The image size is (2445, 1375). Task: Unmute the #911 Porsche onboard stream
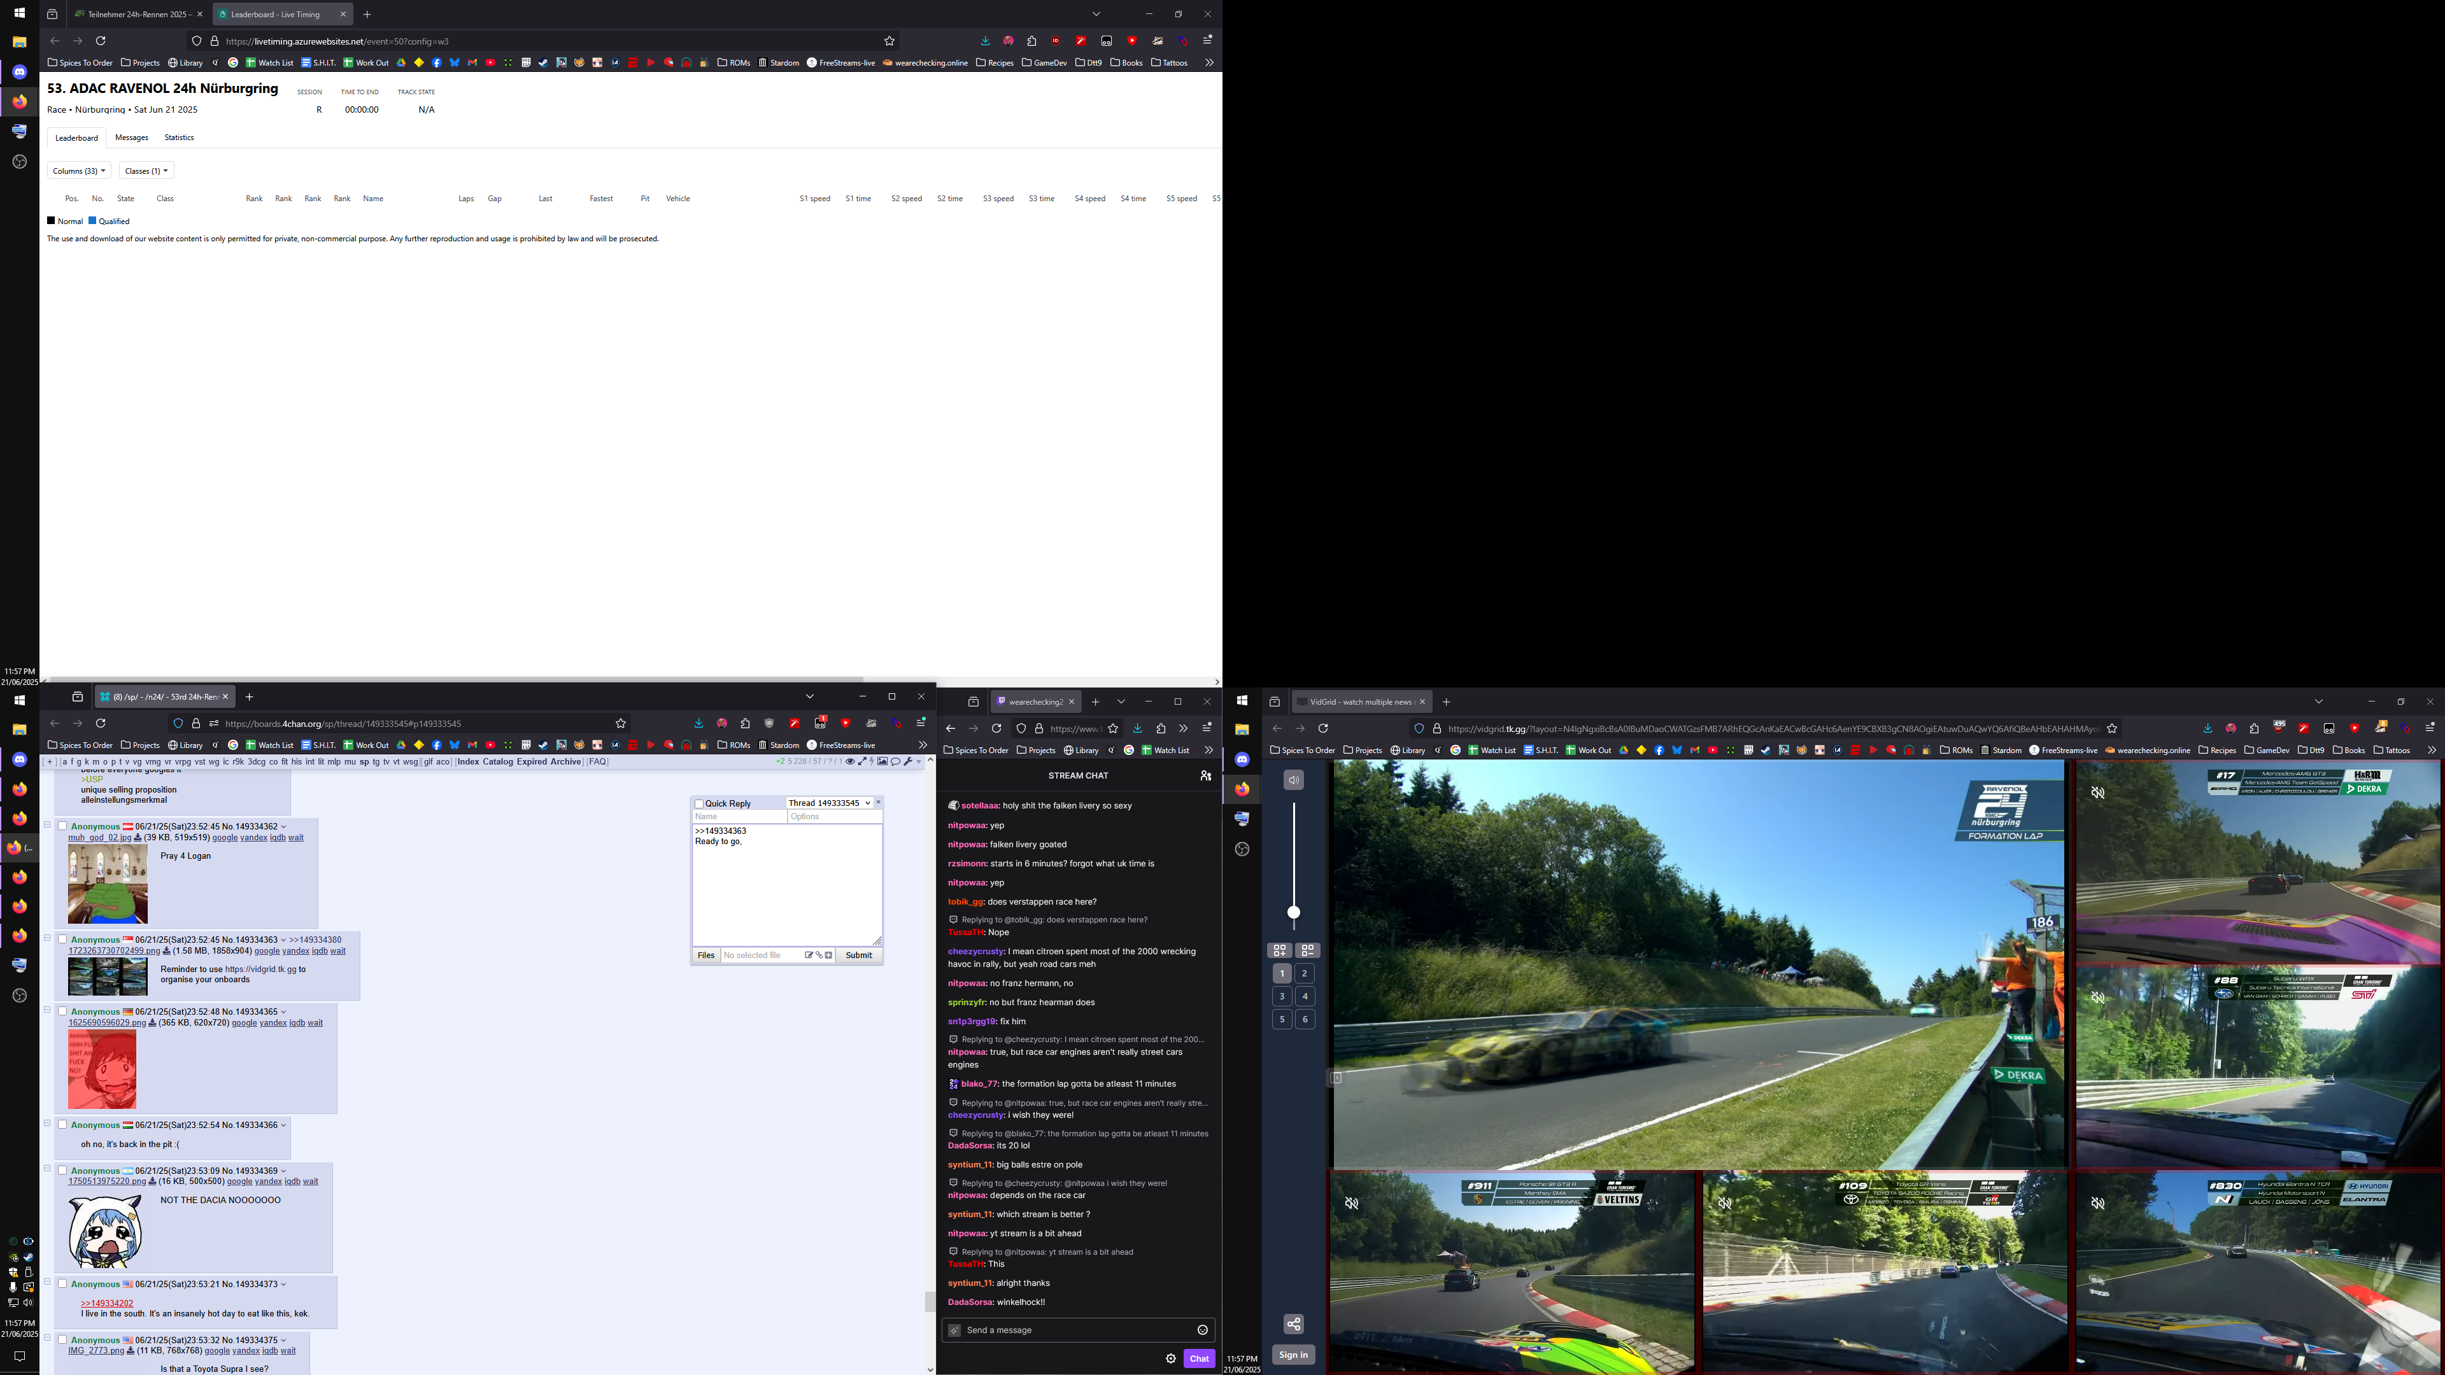coord(1352,1203)
